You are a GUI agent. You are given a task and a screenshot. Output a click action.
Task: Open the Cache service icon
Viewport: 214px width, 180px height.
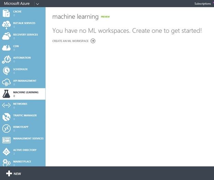tap(6, 13)
